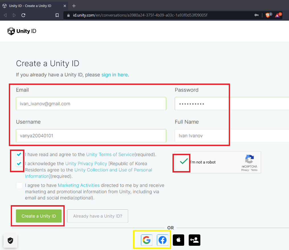Toggle the I'm not a robot checkbox
Screen dimensions: 289x250
(x=184, y=161)
